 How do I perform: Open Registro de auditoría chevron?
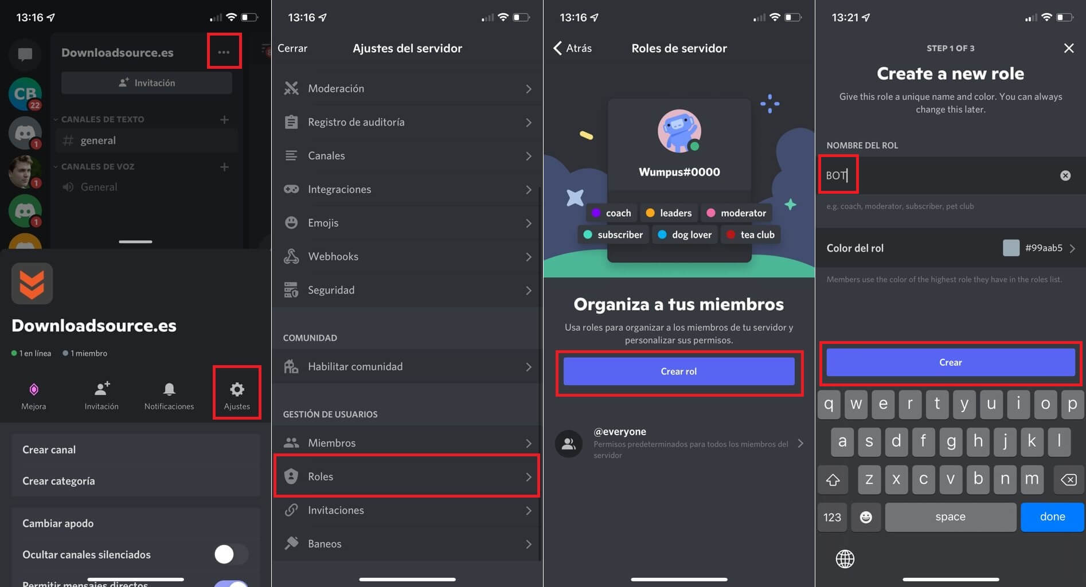click(529, 122)
